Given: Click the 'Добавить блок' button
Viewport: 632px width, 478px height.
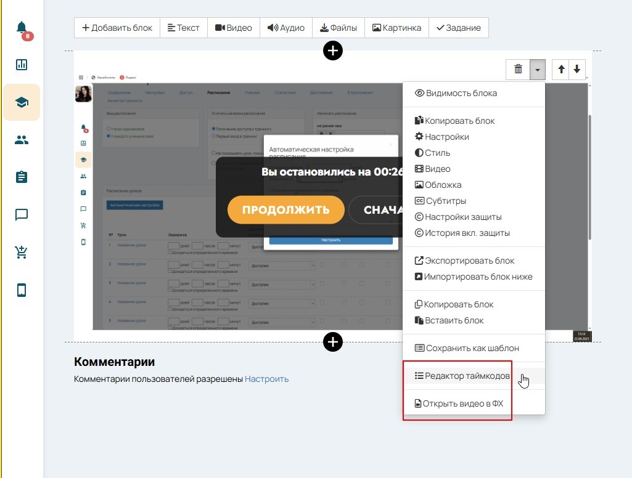Looking at the screenshot, I should tap(117, 28).
